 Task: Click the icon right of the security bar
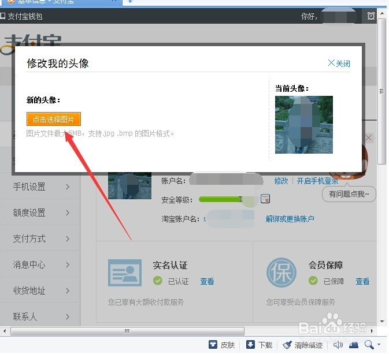coord(265,199)
